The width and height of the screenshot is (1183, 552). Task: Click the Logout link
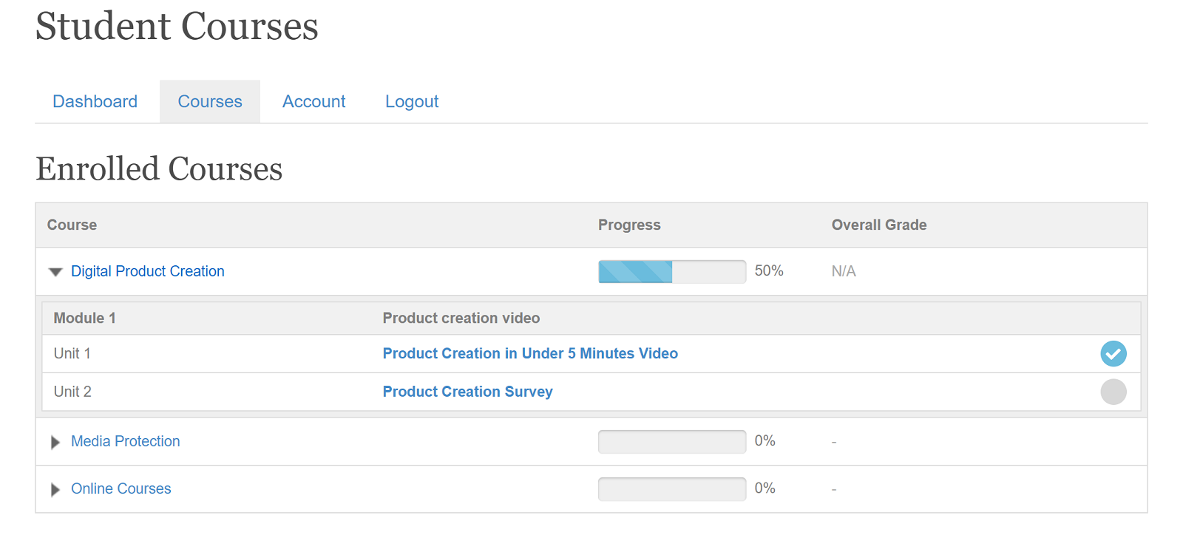pos(412,101)
